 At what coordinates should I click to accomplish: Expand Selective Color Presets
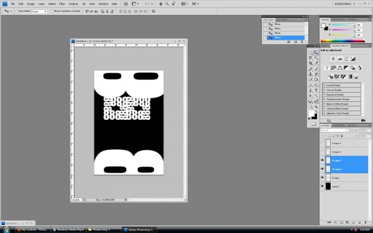click(324, 113)
